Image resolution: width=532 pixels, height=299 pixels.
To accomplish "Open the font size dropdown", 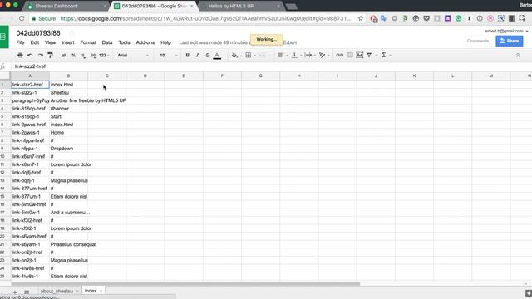I will (x=169, y=56).
